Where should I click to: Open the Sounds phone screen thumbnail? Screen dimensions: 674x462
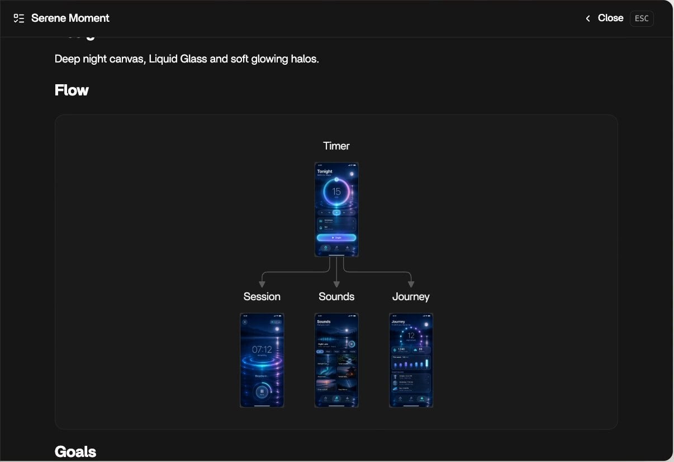coord(336,360)
